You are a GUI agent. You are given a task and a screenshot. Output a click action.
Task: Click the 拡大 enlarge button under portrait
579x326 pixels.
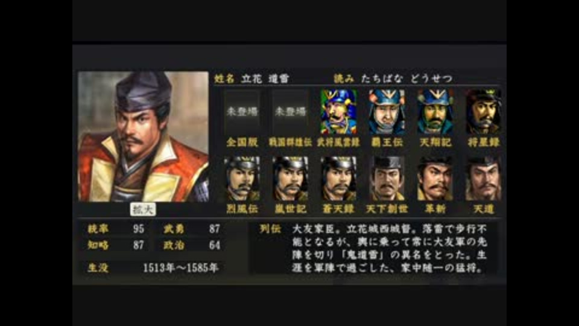click(x=143, y=209)
